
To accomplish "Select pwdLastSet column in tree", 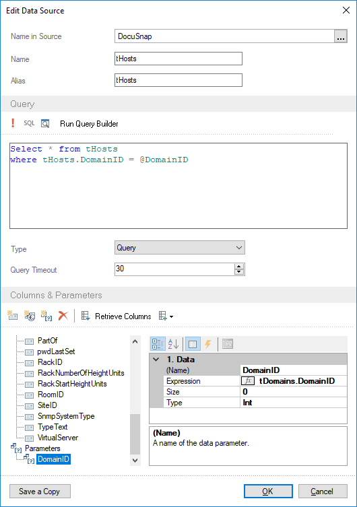I will pos(57,351).
